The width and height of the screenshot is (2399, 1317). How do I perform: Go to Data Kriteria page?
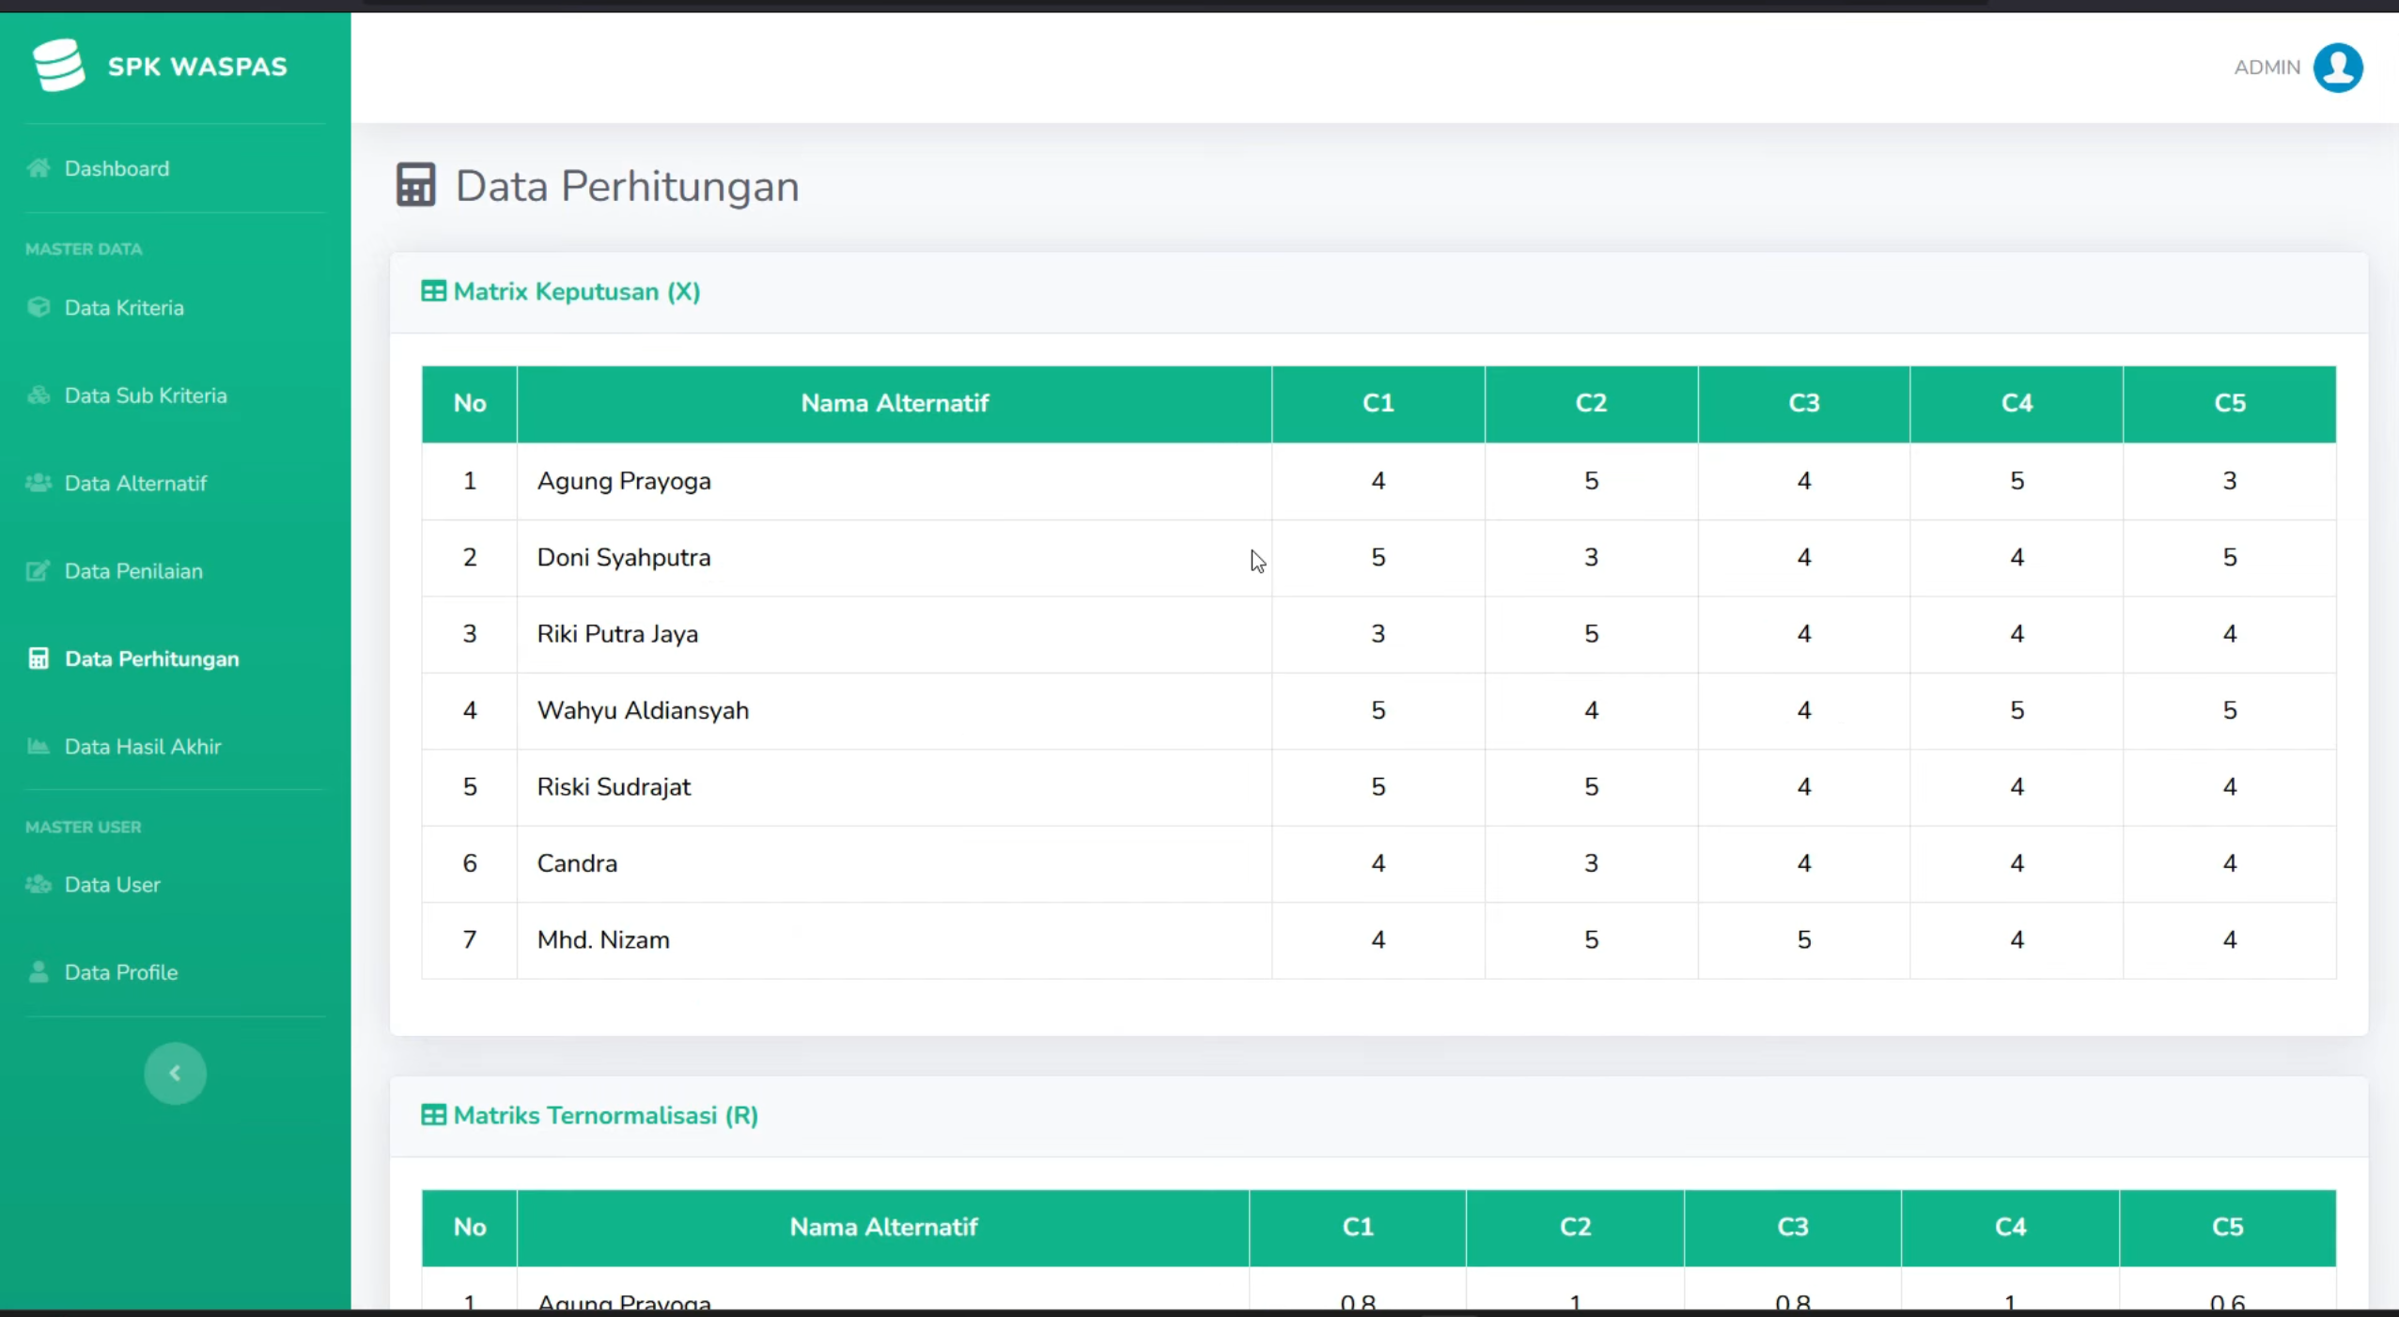click(x=124, y=307)
